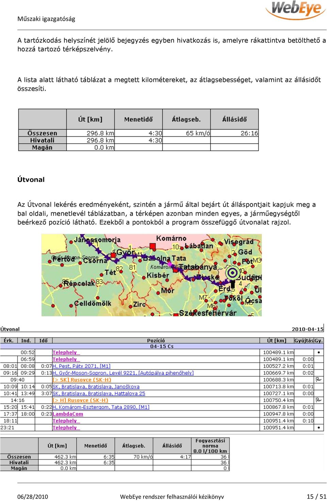
Task: Select the '04-15 Cs' date row
Action: (x=162, y=346)
